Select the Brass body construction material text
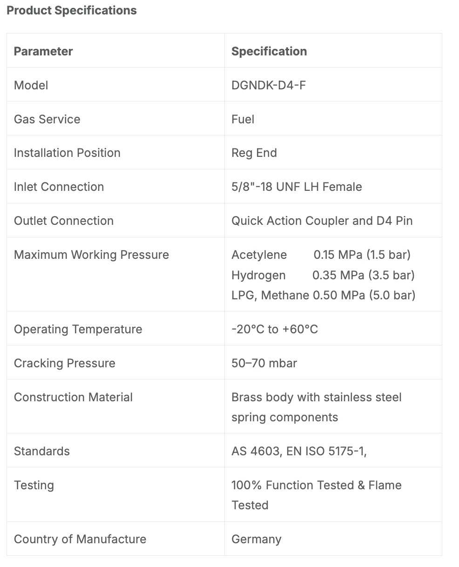 click(317, 407)
